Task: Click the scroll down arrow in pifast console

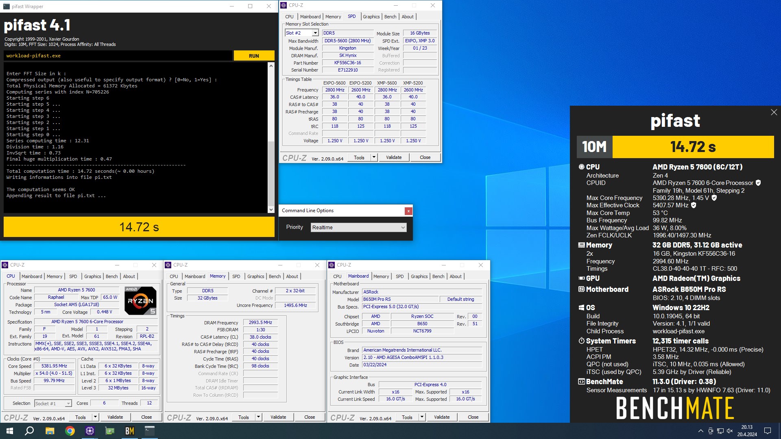Action: [x=271, y=210]
